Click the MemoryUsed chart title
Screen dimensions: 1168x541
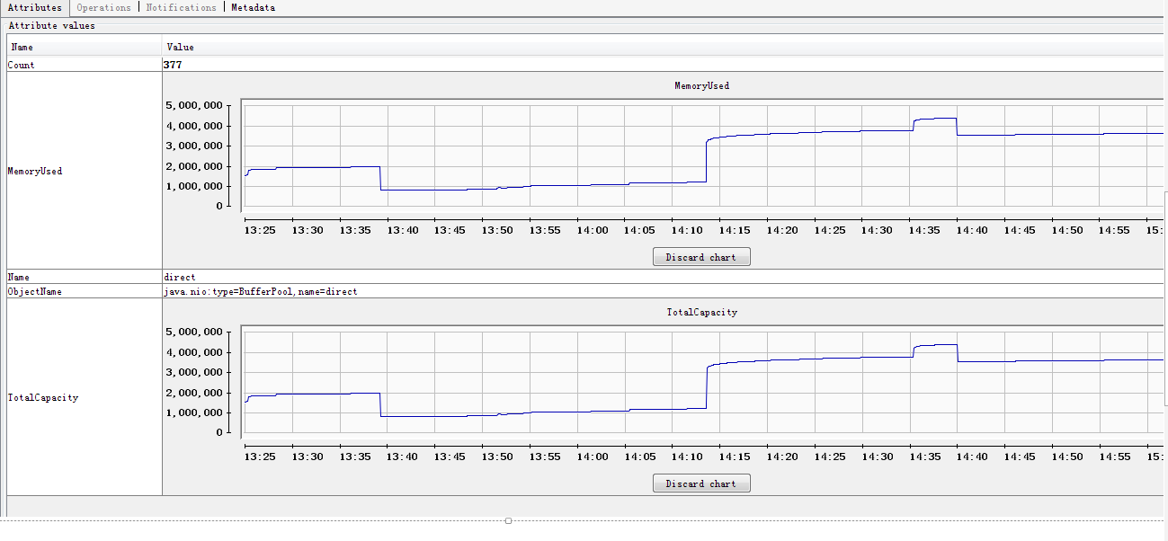702,85
